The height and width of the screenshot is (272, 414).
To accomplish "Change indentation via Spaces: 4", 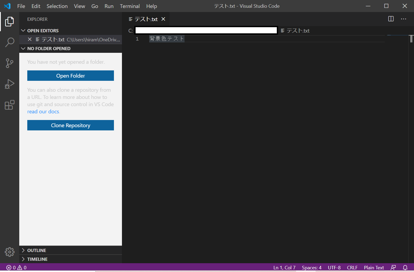I will pyautogui.click(x=312, y=267).
